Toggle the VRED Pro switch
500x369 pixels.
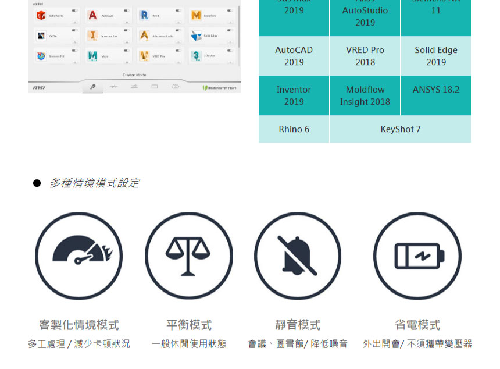pyautogui.click(x=178, y=51)
